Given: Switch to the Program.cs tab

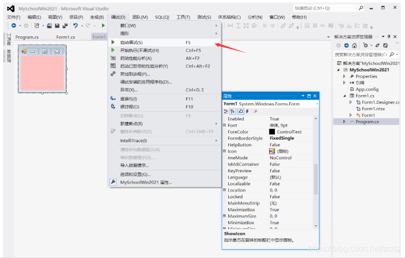Looking at the screenshot, I should point(27,37).
